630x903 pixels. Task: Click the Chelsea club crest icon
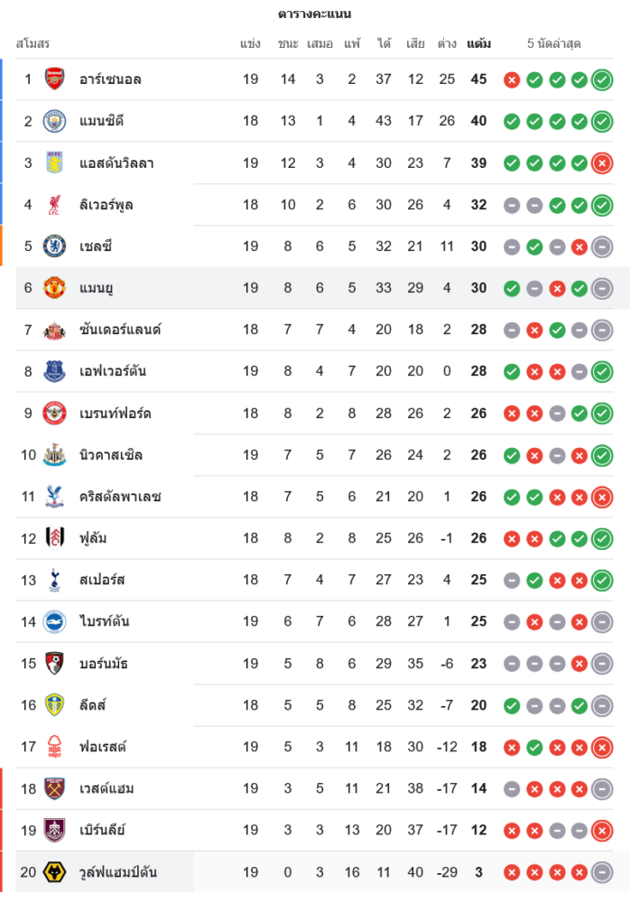tap(55, 247)
